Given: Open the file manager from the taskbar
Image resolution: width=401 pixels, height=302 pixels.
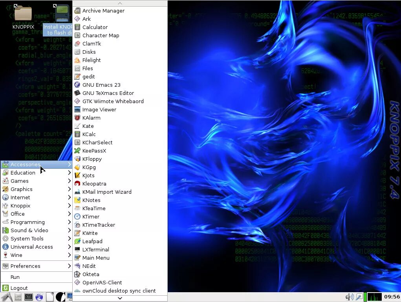Looking at the screenshot, I should (x=18, y=297).
